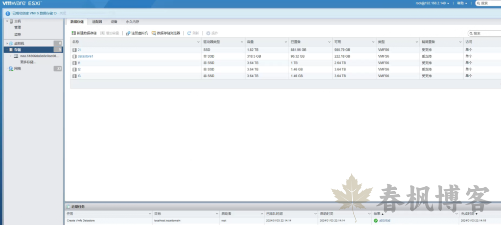Image resolution: width=501 pixels, height=225 pixels.
Task: Open the Type (类型) column dropdown arrow
Action: pos(417,42)
